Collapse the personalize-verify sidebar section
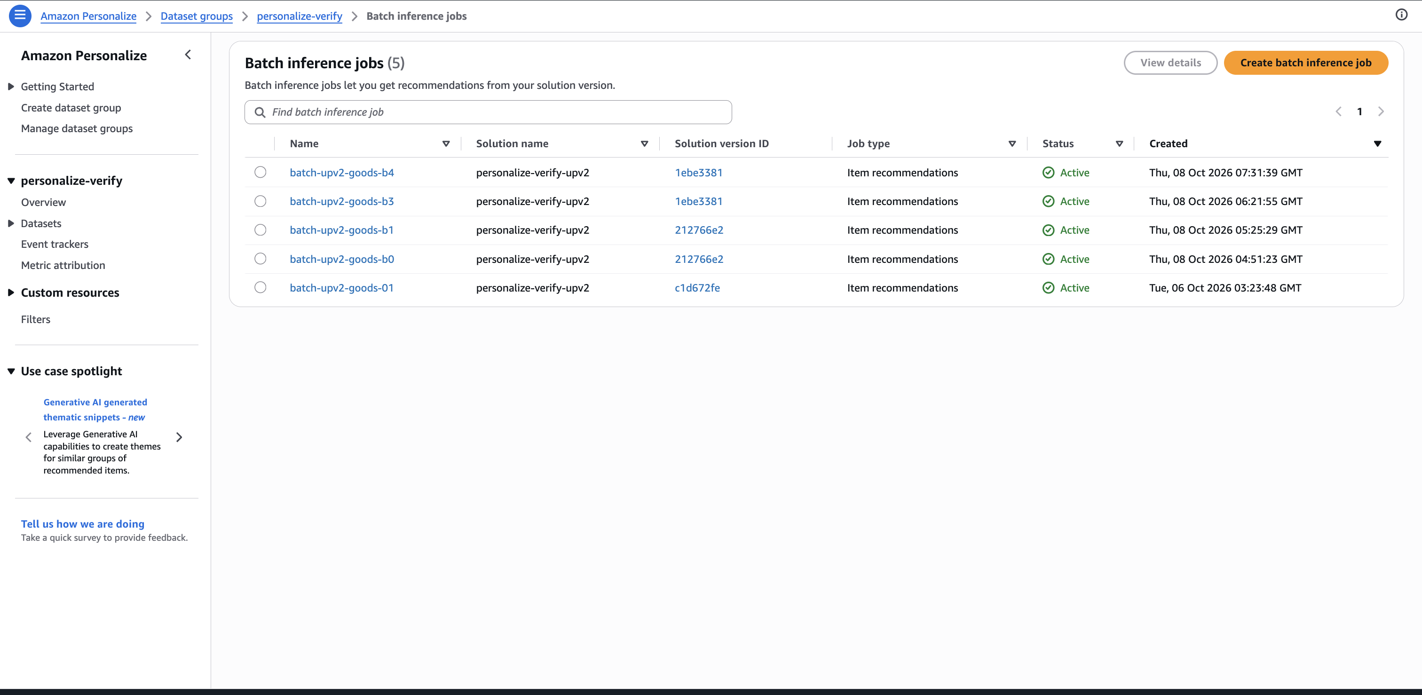 pyautogui.click(x=10, y=181)
